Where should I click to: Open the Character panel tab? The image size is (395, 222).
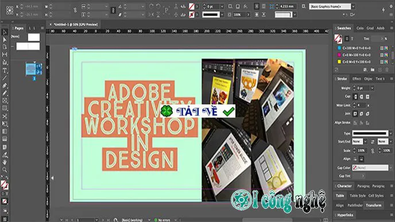click(344, 186)
